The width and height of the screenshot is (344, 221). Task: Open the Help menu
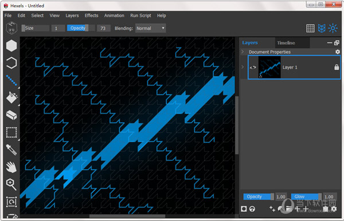162,15
